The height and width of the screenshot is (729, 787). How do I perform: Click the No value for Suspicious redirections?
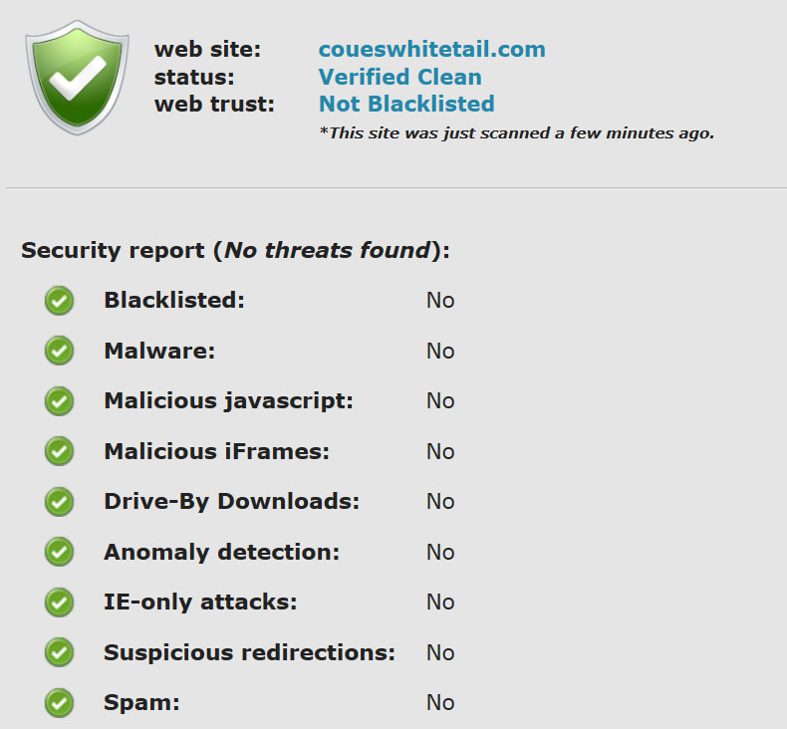point(440,652)
